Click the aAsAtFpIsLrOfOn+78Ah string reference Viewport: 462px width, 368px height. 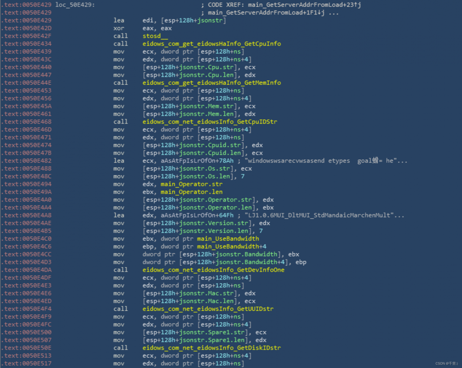point(197,161)
